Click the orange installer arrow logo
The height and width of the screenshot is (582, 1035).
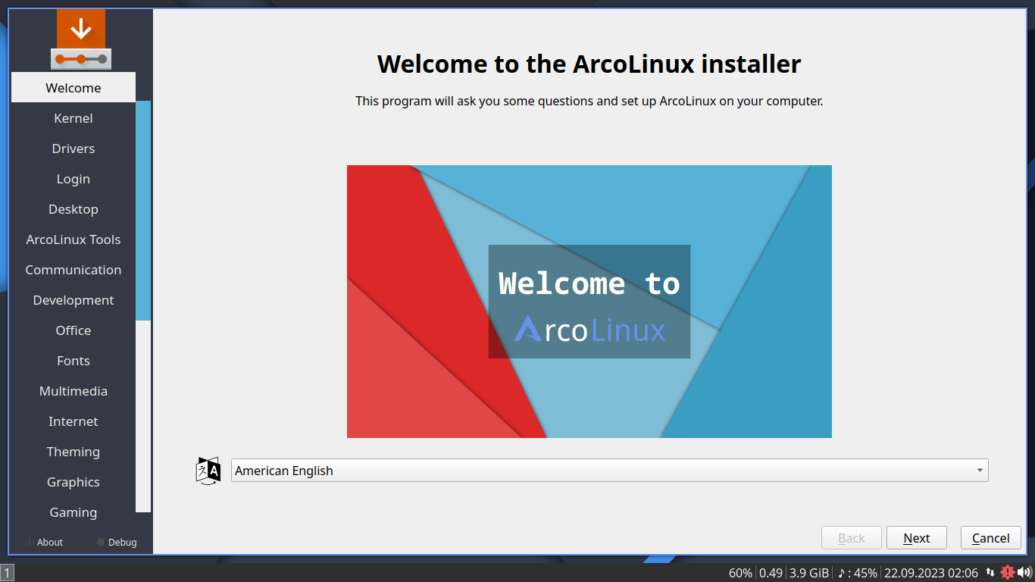(x=81, y=39)
